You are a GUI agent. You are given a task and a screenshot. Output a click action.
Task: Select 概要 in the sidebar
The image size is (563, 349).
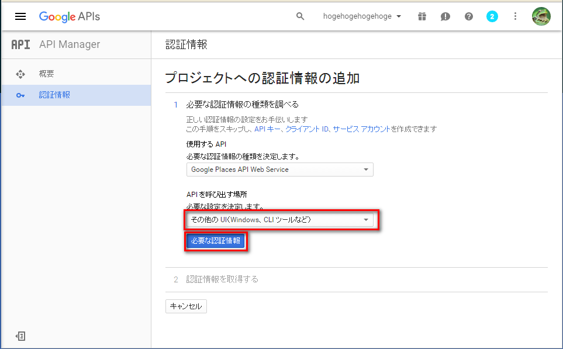tap(76, 74)
